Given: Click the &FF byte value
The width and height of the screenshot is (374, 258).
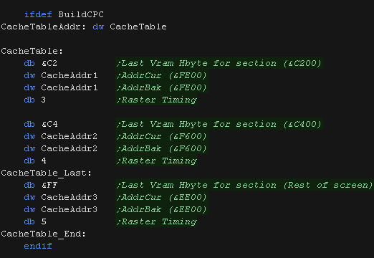Looking at the screenshot, I should tap(49, 185).
